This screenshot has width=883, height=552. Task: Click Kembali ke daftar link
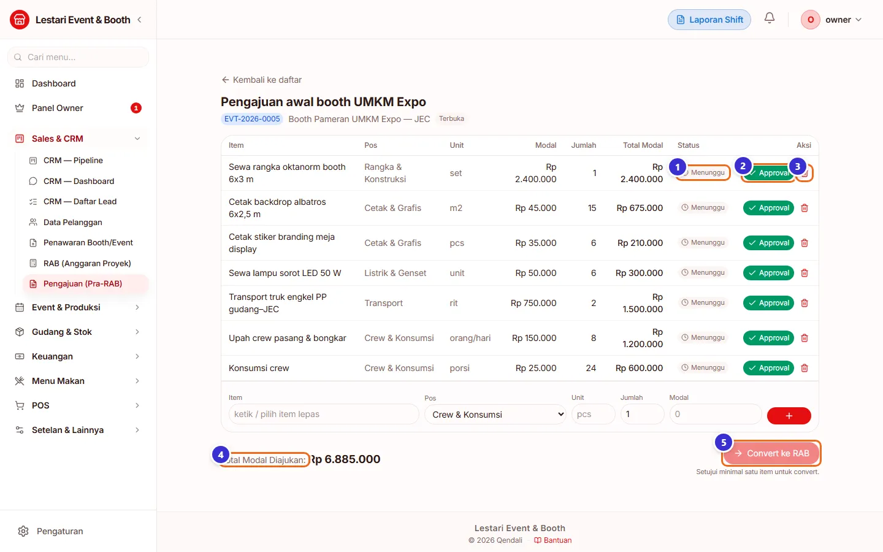pyautogui.click(x=262, y=80)
